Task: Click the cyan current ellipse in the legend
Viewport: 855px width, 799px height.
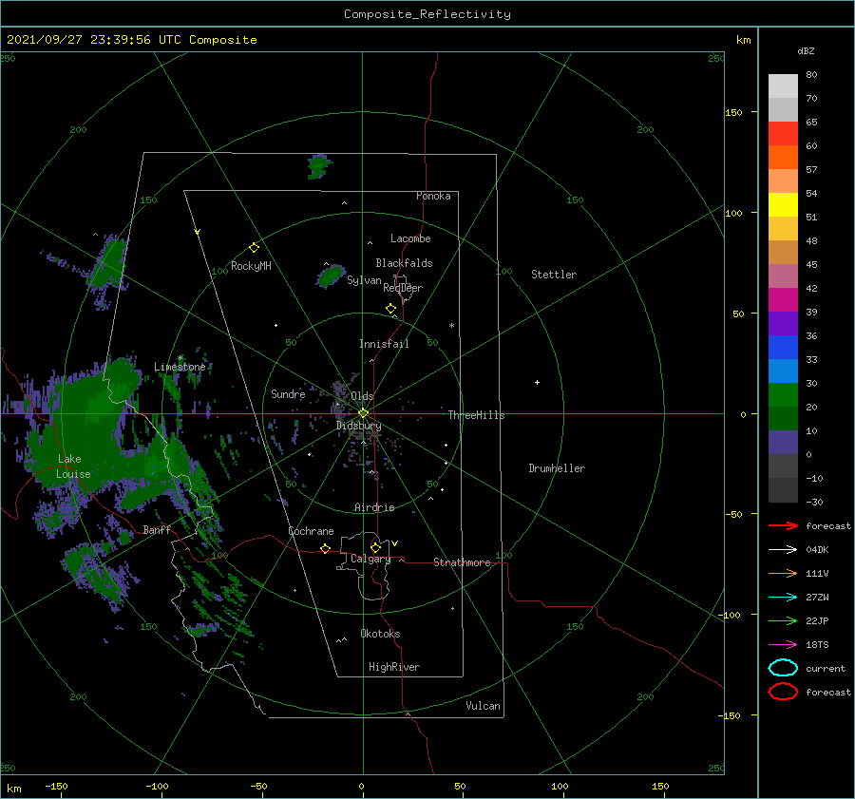Action: (x=783, y=668)
